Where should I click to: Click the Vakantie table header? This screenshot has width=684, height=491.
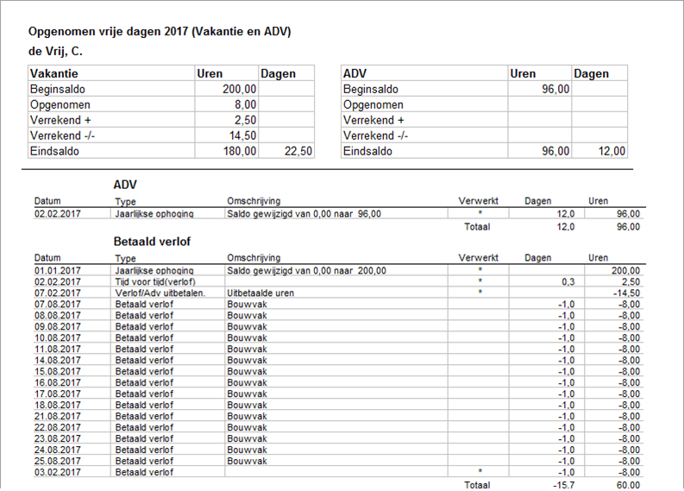coord(54,73)
